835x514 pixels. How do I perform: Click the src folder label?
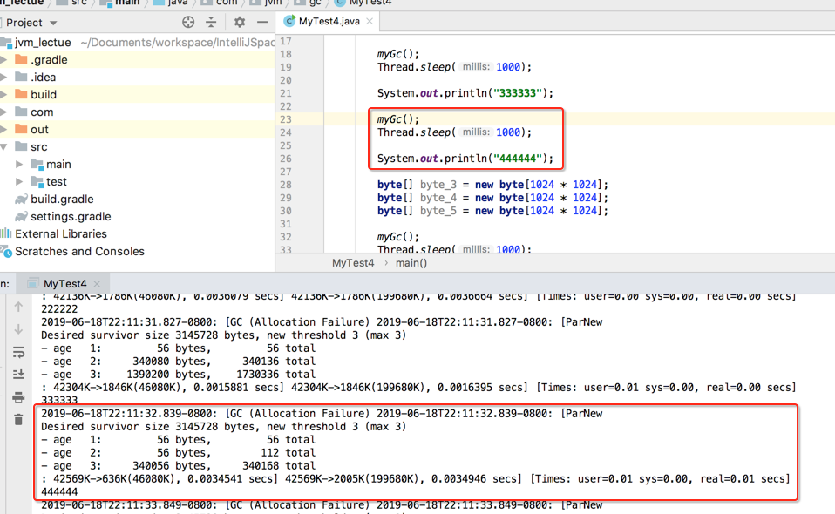(x=39, y=147)
